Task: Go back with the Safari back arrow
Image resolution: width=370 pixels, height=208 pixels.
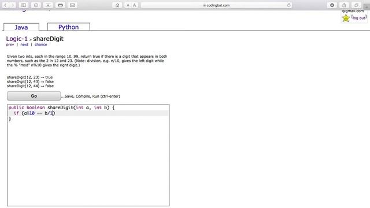Action: pyautogui.click(x=5, y=5)
